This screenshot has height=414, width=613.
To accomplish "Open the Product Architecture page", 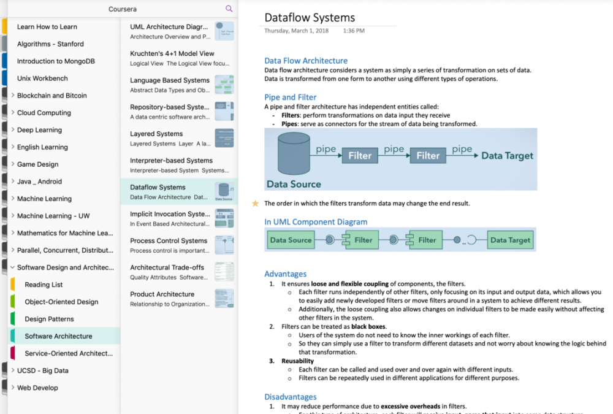I will click(x=179, y=299).
